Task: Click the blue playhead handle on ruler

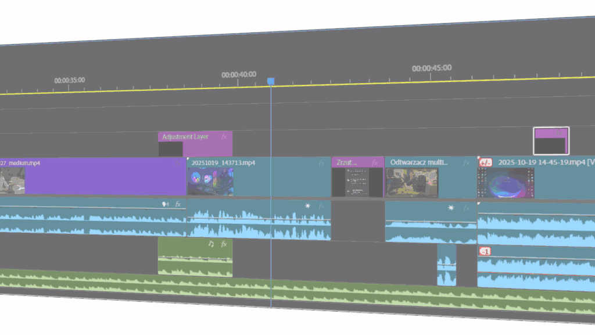Action: tap(271, 82)
